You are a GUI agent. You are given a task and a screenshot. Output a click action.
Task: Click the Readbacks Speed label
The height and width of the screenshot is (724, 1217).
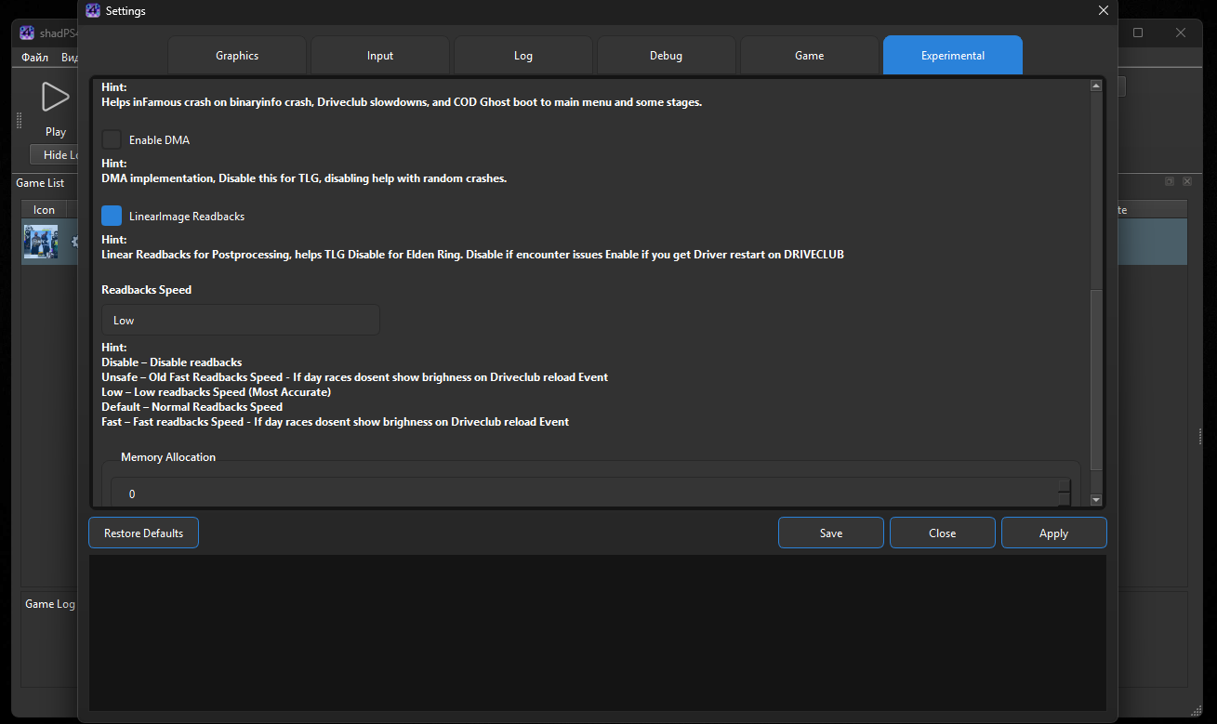[147, 290]
